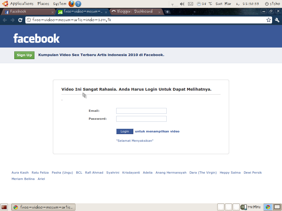The width and height of the screenshot is (282, 211).
Task: Click the browser Forward arrow
Action: 13,20
